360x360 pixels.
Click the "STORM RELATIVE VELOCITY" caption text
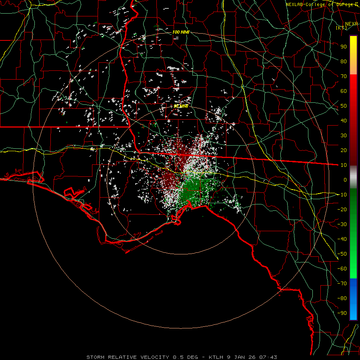click(x=128, y=357)
